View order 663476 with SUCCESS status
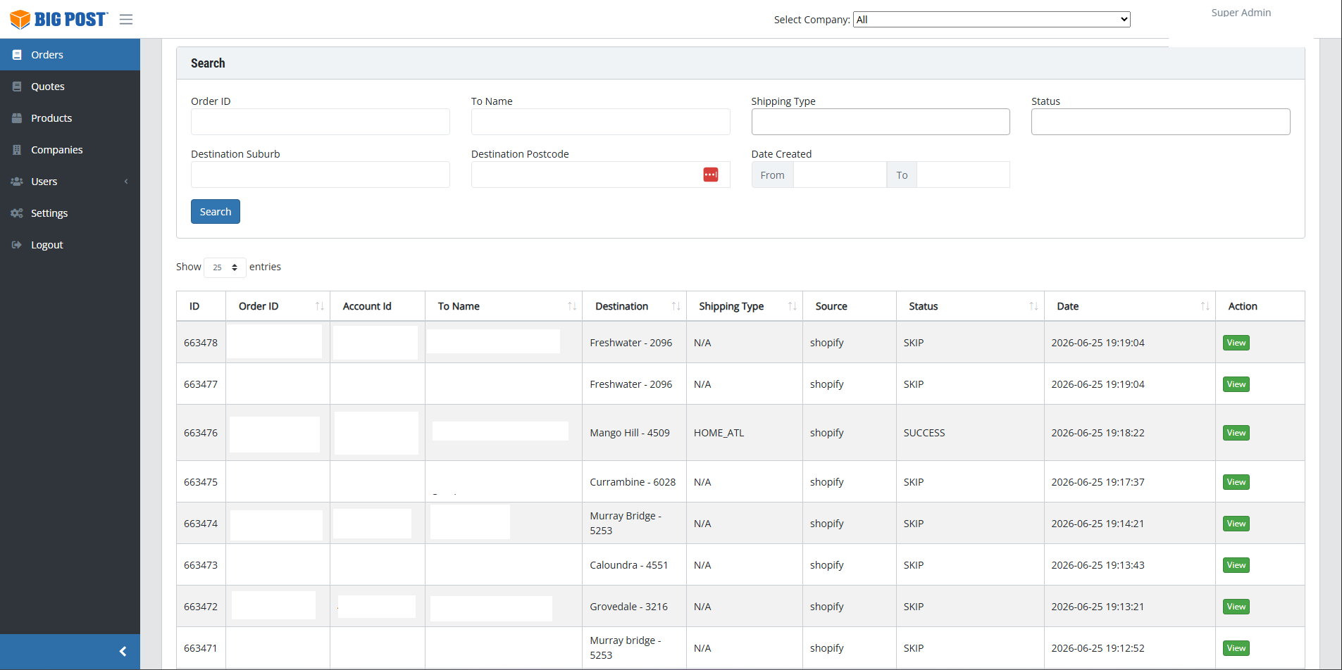The height and width of the screenshot is (670, 1342). coord(1236,433)
